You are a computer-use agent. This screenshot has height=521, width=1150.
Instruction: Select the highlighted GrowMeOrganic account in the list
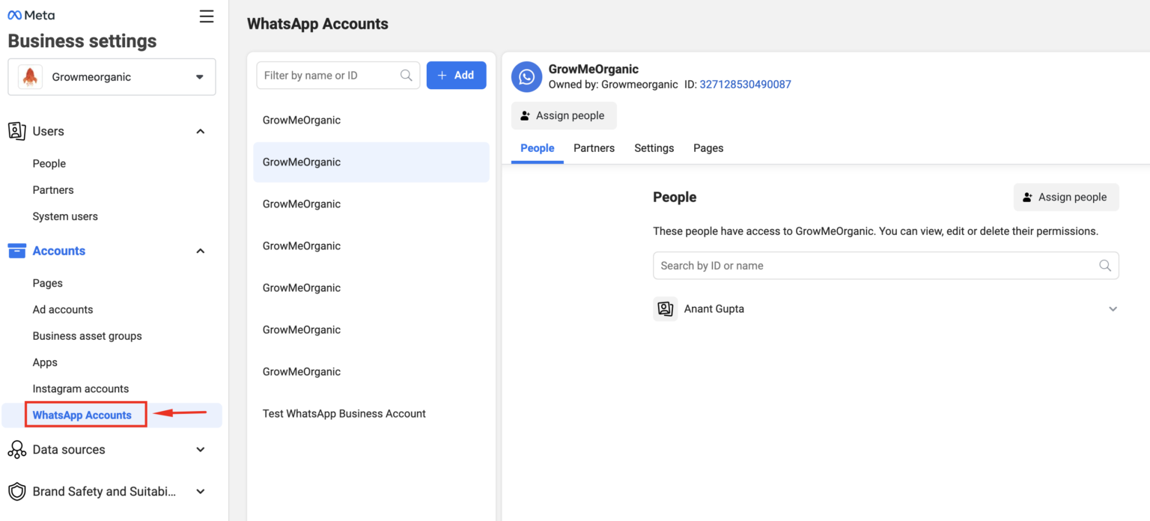click(x=371, y=162)
